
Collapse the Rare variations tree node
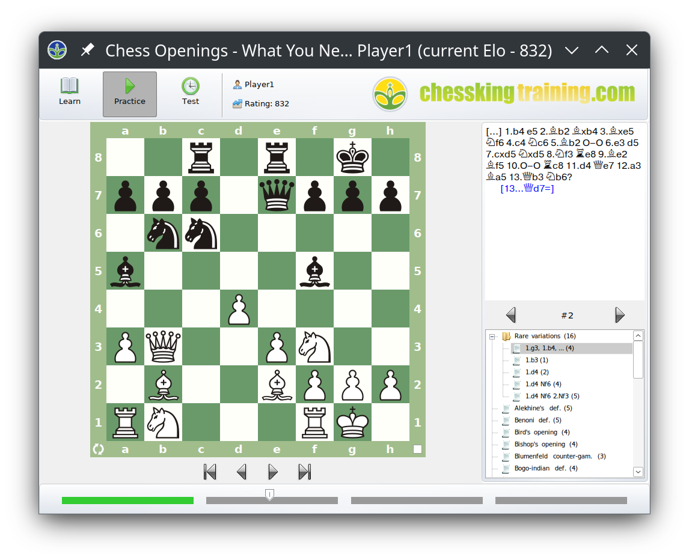click(x=493, y=336)
